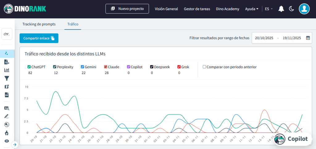
Task: Open the bar chart sidebar icon
Action: point(7,70)
